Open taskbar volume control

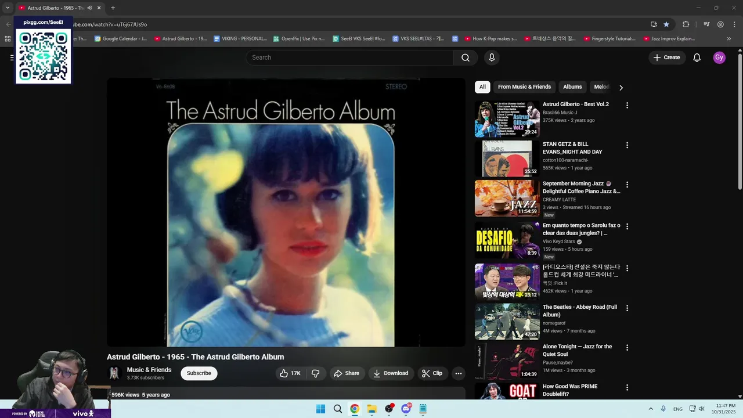click(701, 409)
